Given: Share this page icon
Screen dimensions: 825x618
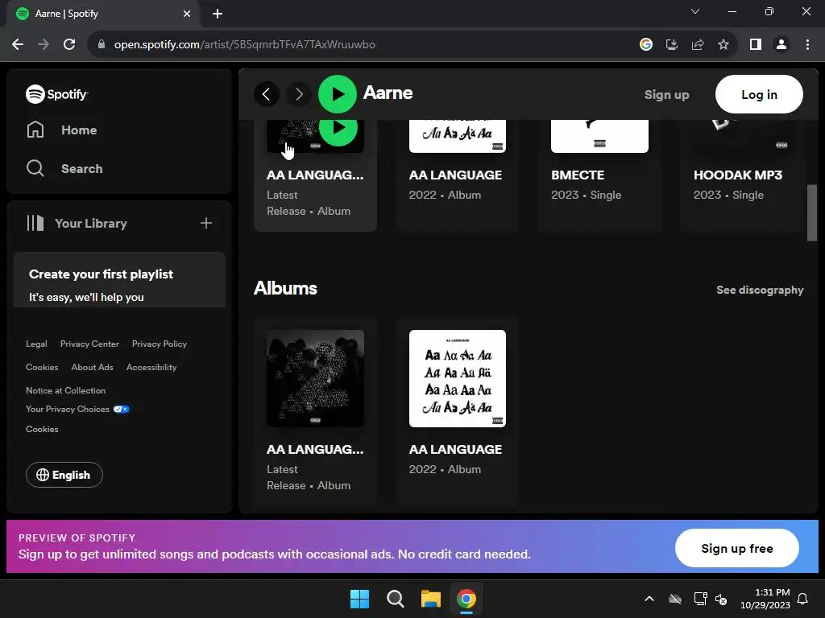Looking at the screenshot, I should pyautogui.click(x=698, y=45).
